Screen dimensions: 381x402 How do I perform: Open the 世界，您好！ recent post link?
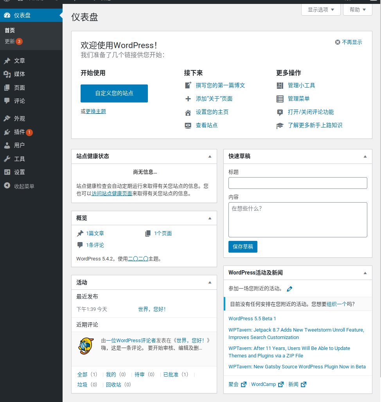coord(152,309)
